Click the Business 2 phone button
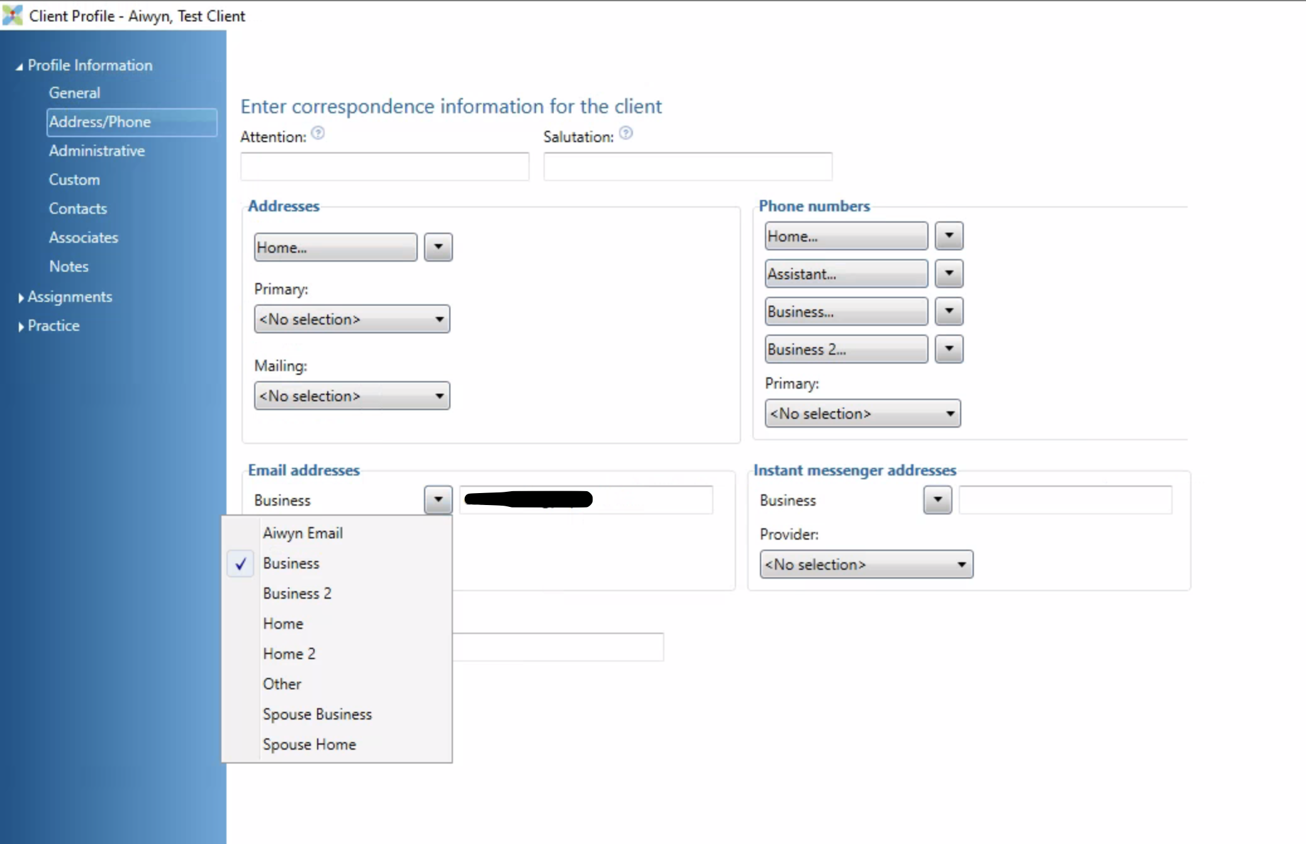Screen dimensions: 1306x844 click(846, 349)
